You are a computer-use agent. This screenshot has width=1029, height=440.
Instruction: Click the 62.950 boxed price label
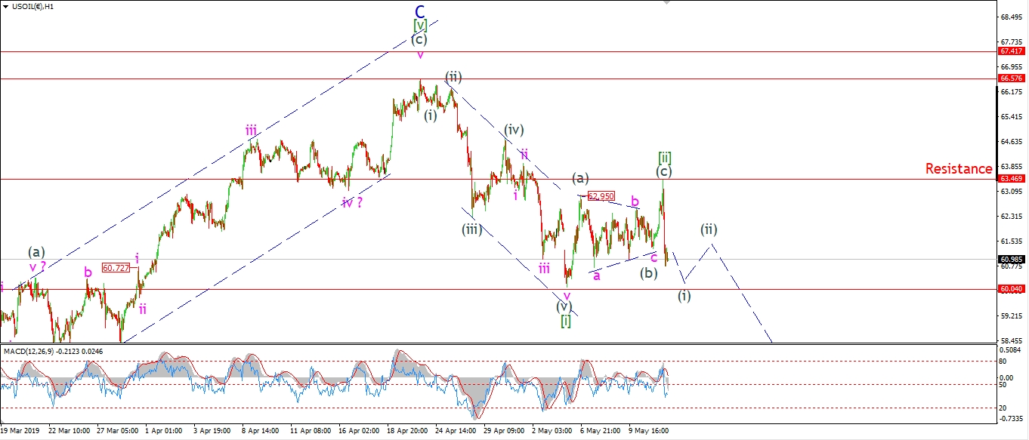[x=601, y=196]
